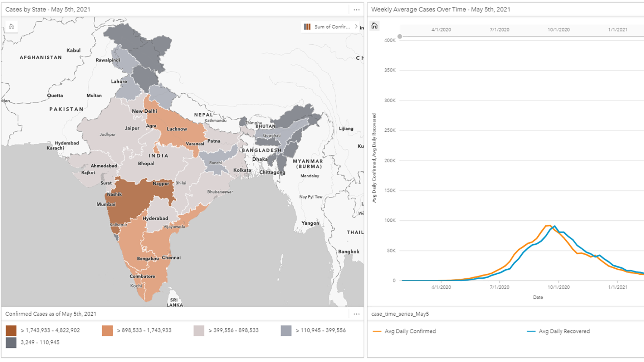Select the Sum of Confir... layer name
This screenshot has height=362, width=644.
click(x=332, y=27)
